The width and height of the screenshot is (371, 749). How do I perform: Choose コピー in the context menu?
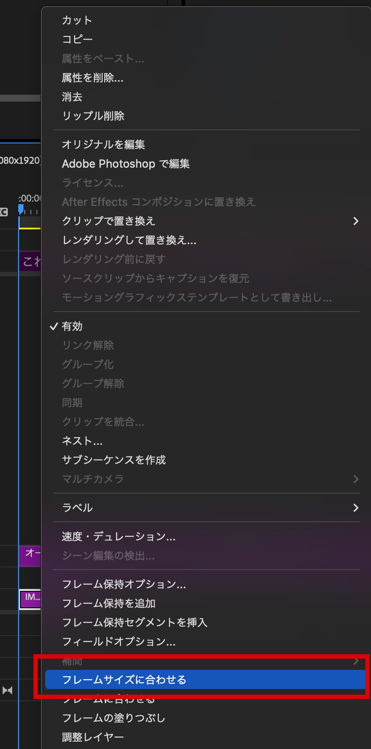click(x=77, y=40)
